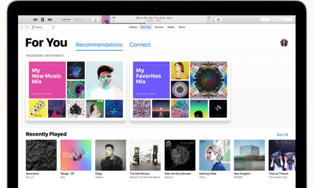The image size is (313, 188).
Task: Click the artist name Bedouin
Action: (x=169, y=177)
